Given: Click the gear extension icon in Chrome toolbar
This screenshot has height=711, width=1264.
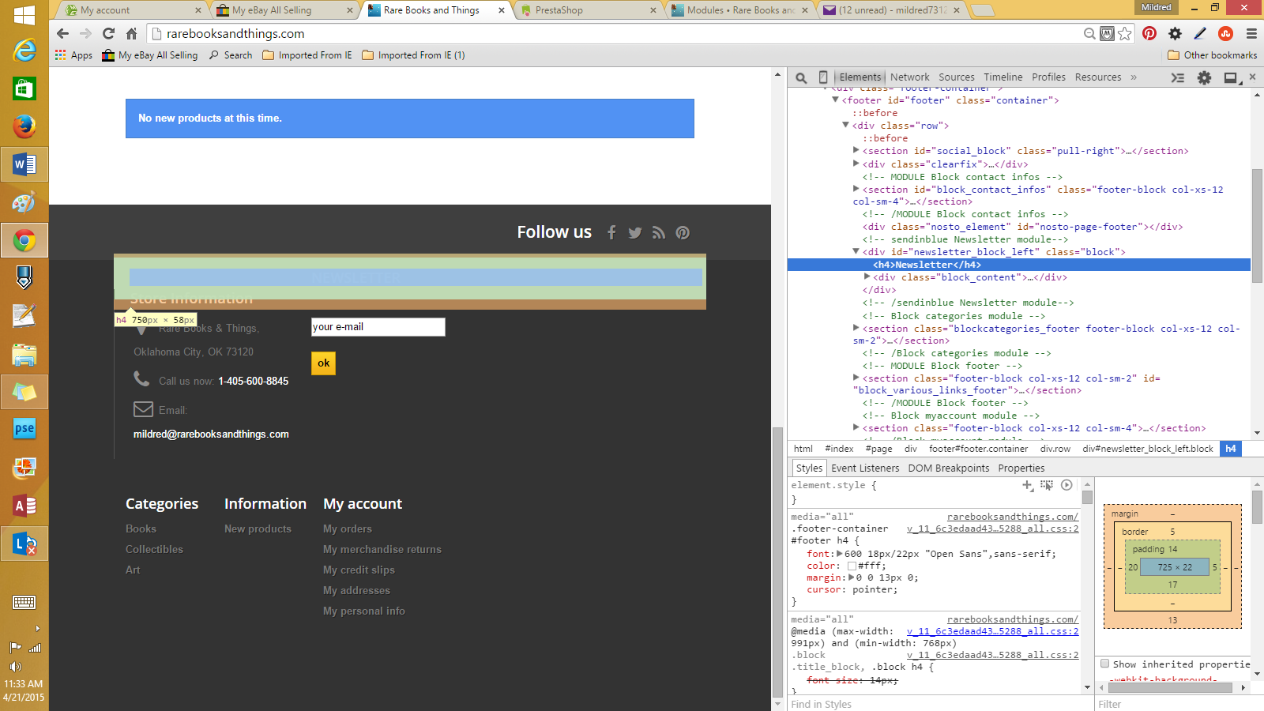Looking at the screenshot, I should (1175, 33).
